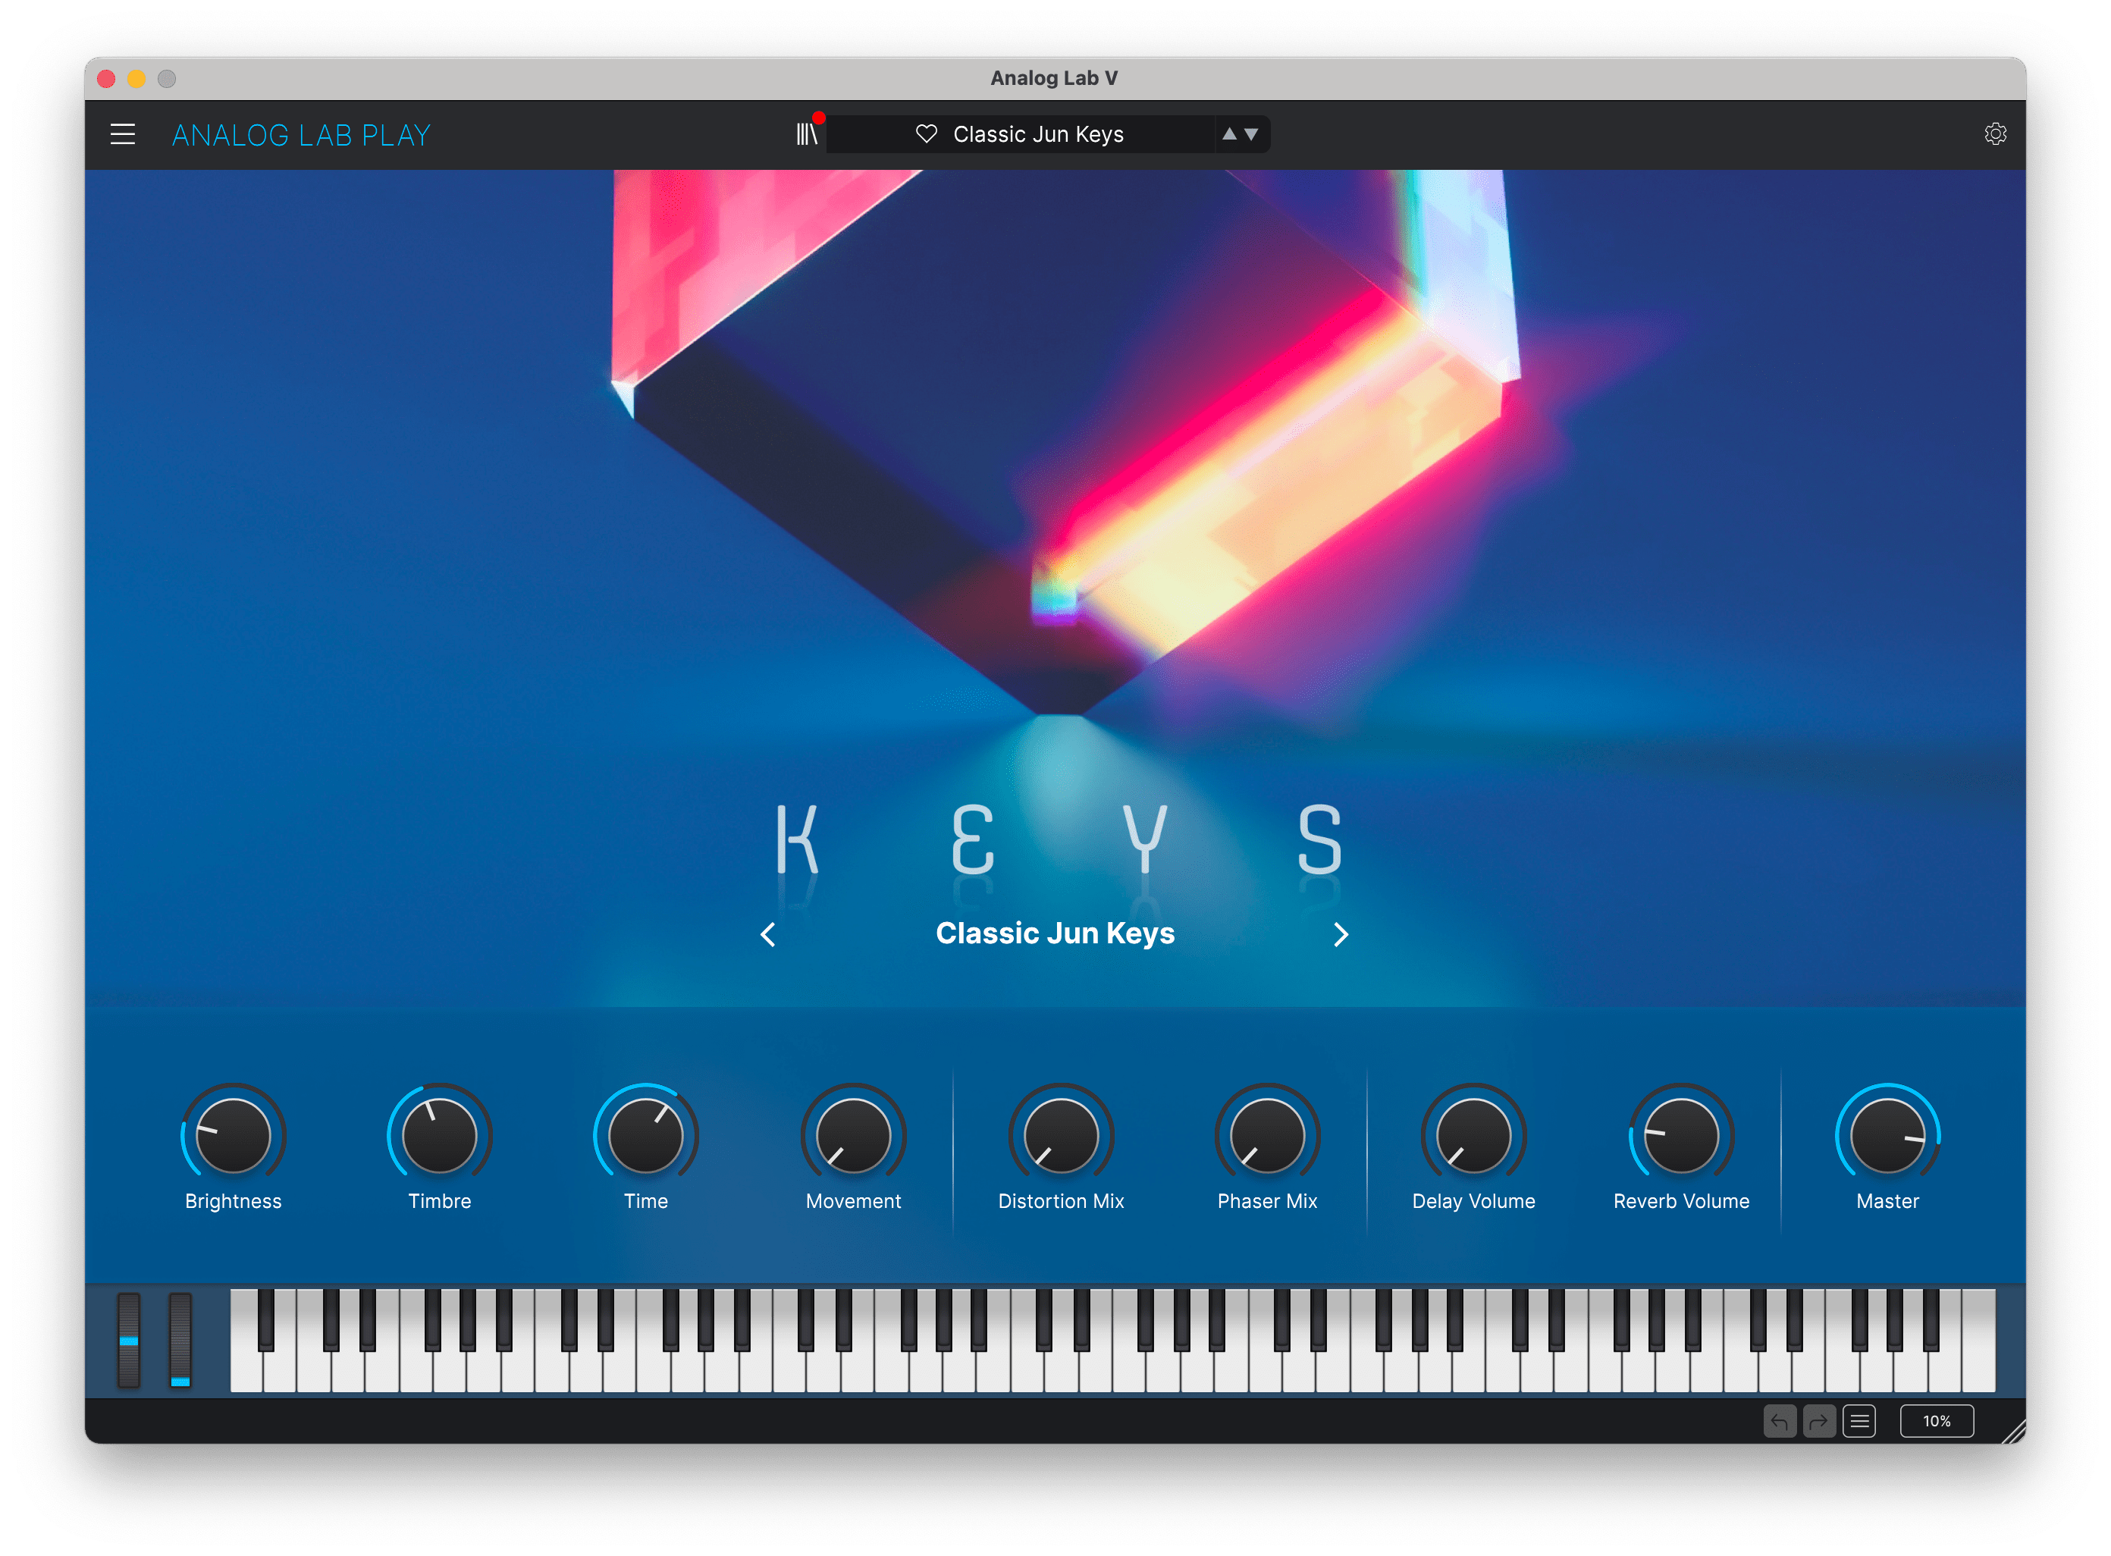Screen dimensions: 2111x1556
Task: Click the Brightness label
Action: click(233, 1201)
